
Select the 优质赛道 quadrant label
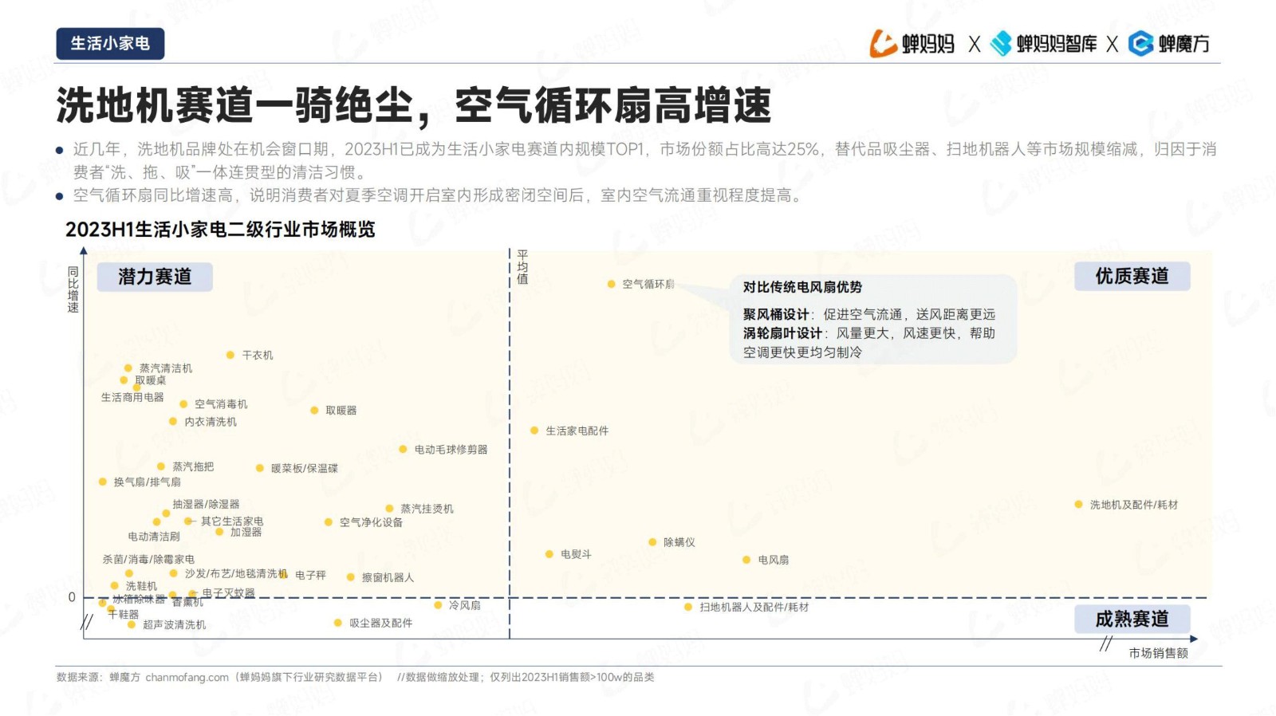1132,276
